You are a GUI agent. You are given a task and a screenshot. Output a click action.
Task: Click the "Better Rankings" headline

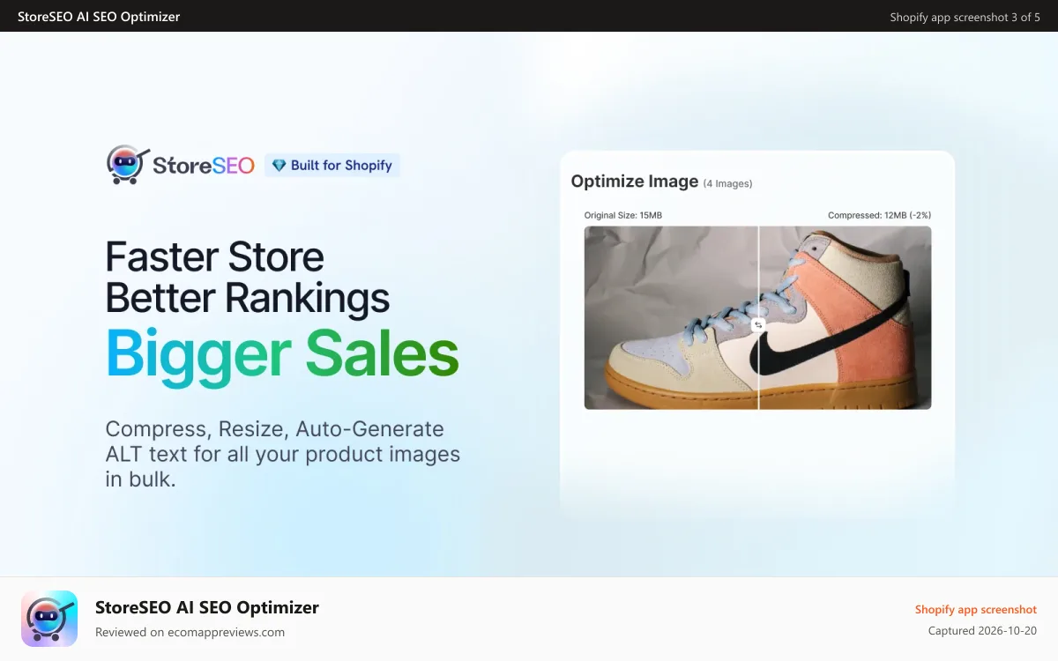(248, 298)
